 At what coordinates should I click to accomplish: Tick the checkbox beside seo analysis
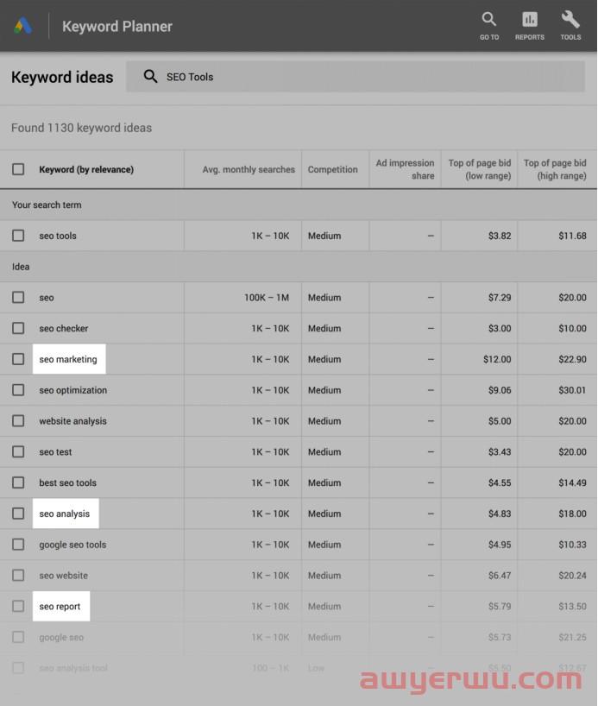(x=18, y=514)
